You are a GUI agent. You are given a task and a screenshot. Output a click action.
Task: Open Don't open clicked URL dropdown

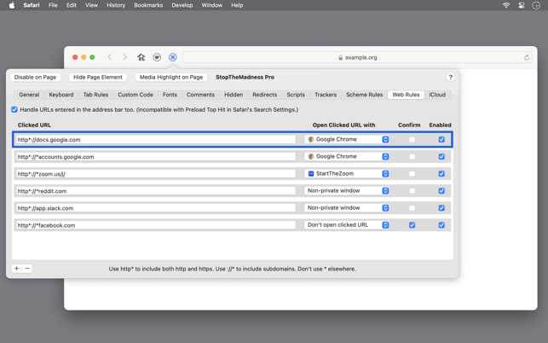click(347, 225)
